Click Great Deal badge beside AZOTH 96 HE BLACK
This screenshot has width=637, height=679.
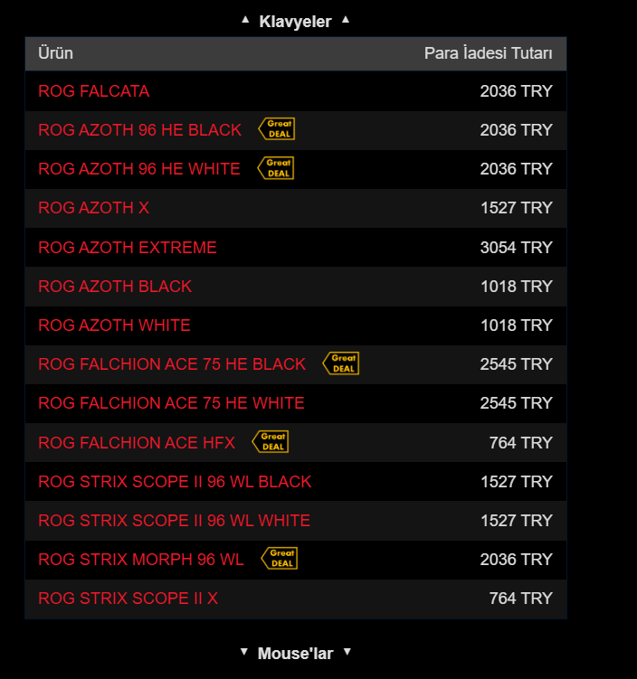click(277, 128)
